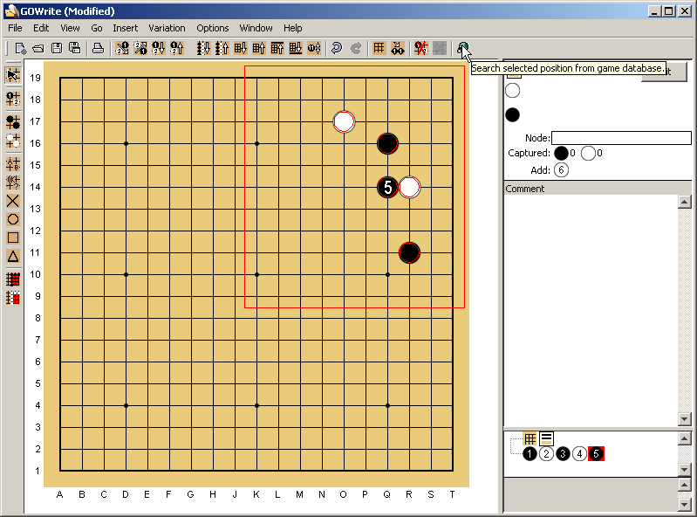Select the triangle mark tool
Image resolution: width=697 pixels, height=517 pixels.
[13, 256]
